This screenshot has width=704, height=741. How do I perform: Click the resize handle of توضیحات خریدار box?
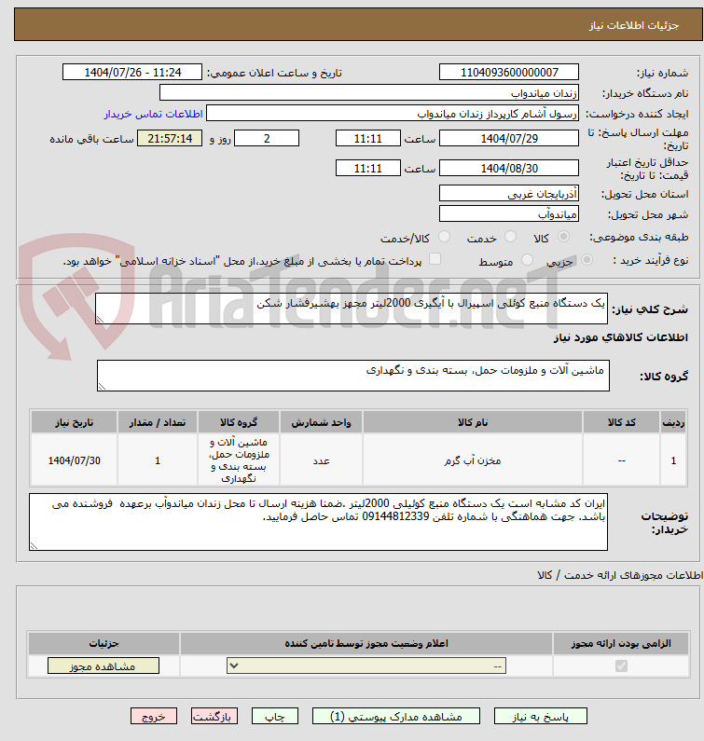[x=35, y=546]
